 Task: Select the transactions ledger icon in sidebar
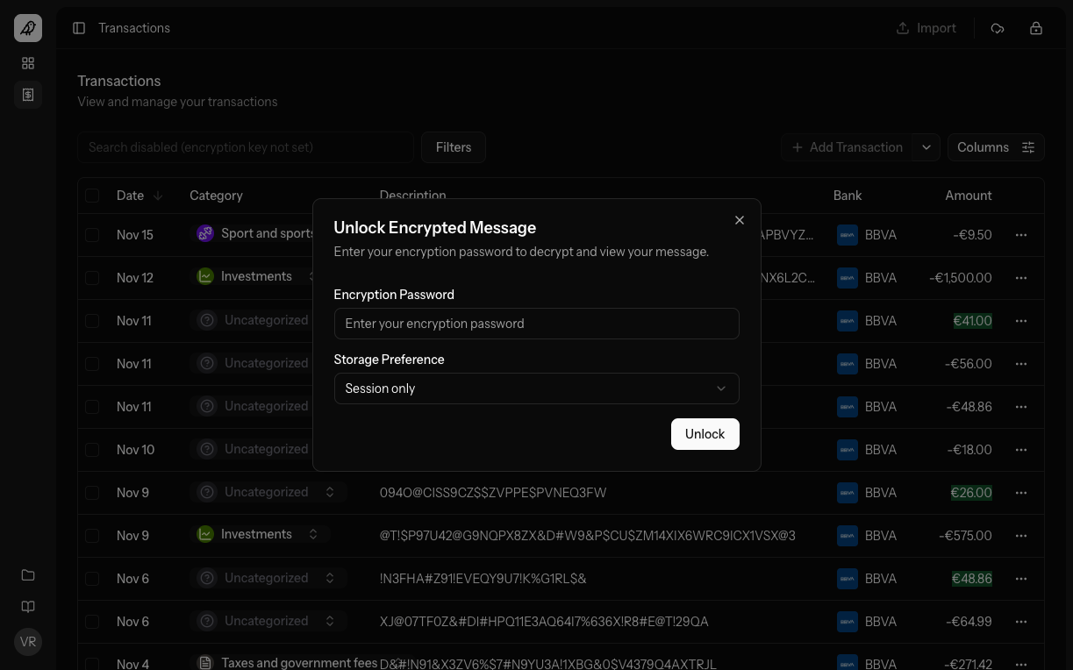tap(27, 95)
